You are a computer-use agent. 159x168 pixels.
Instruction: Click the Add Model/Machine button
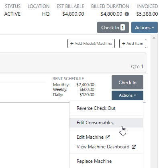[x=91, y=43]
